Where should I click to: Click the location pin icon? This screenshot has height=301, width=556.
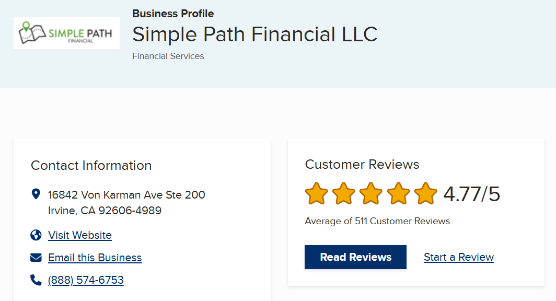tap(36, 193)
